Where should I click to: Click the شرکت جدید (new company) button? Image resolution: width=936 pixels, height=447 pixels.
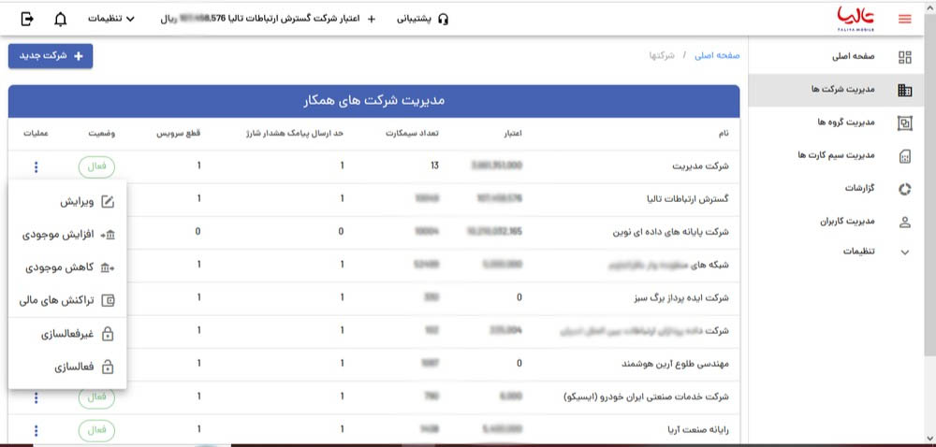pyautogui.click(x=51, y=56)
